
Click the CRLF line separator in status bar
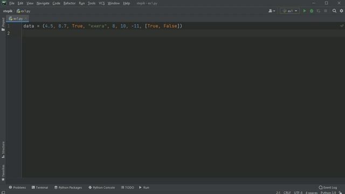(x=287, y=192)
